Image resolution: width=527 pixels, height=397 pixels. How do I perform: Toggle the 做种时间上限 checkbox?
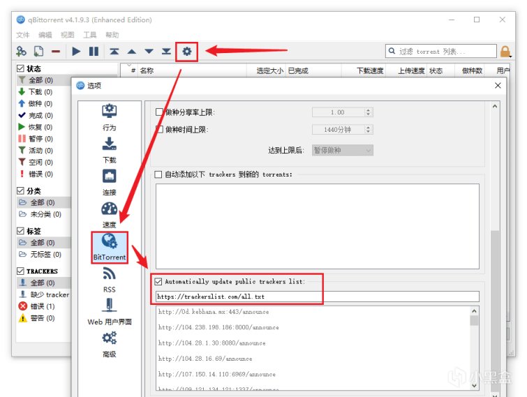click(159, 129)
